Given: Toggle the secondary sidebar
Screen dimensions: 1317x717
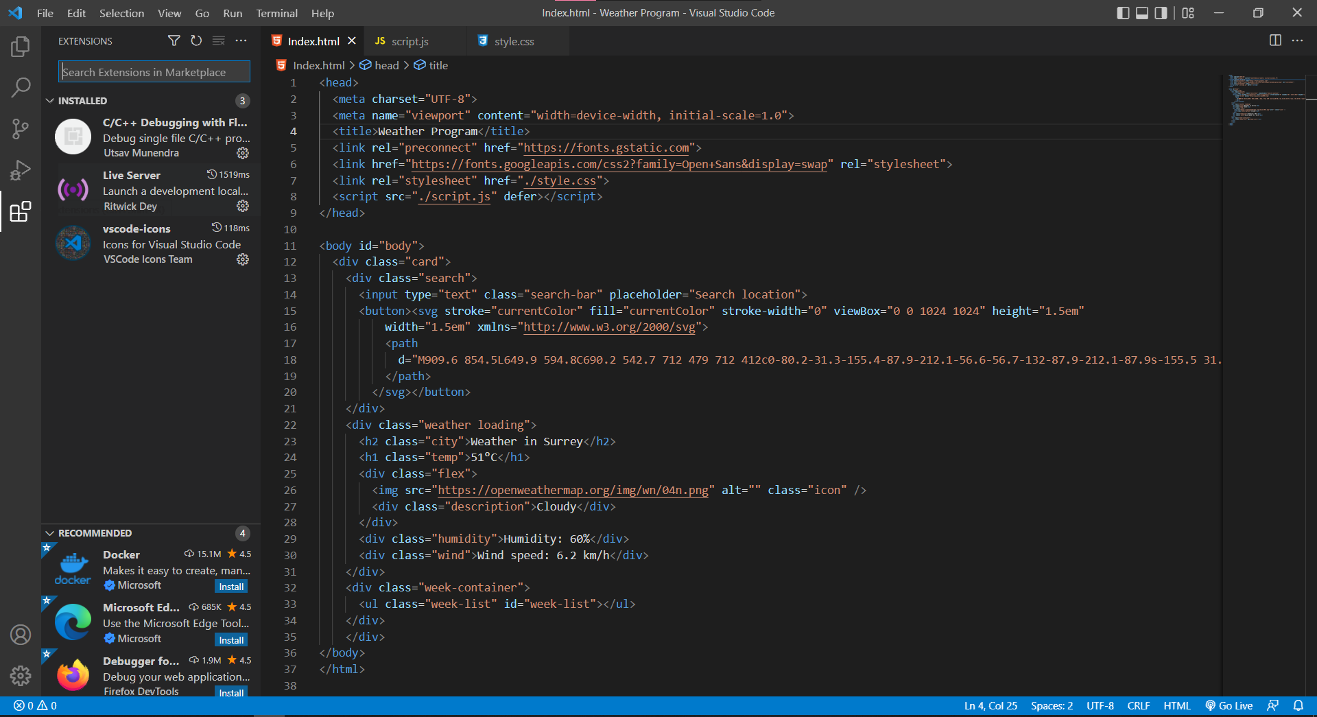Looking at the screenshot, I should point(1160,12).
